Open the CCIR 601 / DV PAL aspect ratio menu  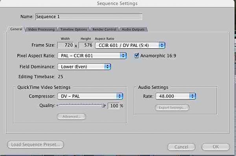[130, 45]
